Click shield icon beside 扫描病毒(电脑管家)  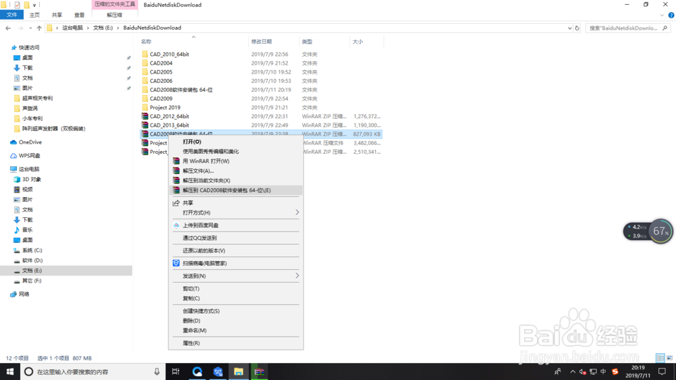[176, 263]
